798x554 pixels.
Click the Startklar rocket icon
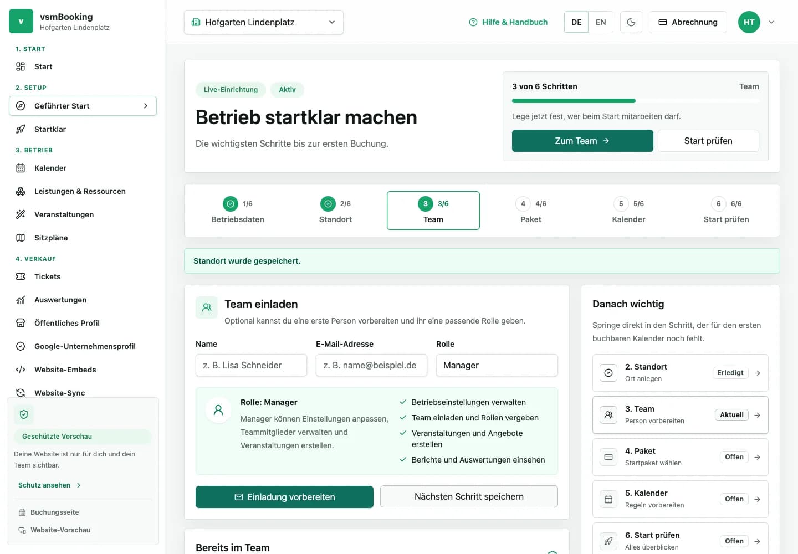pos(21,129)
